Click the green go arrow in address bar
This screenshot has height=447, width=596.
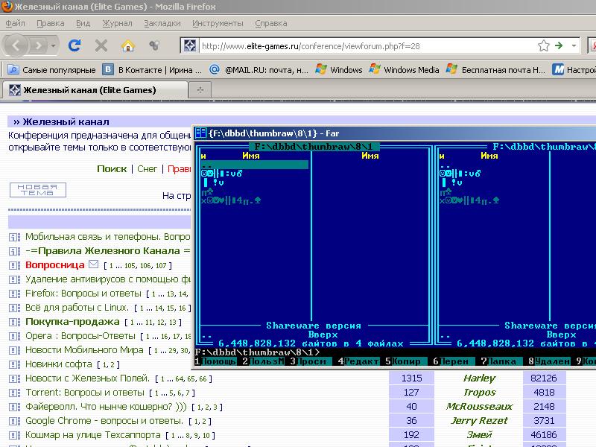click(x=558, y=45)
